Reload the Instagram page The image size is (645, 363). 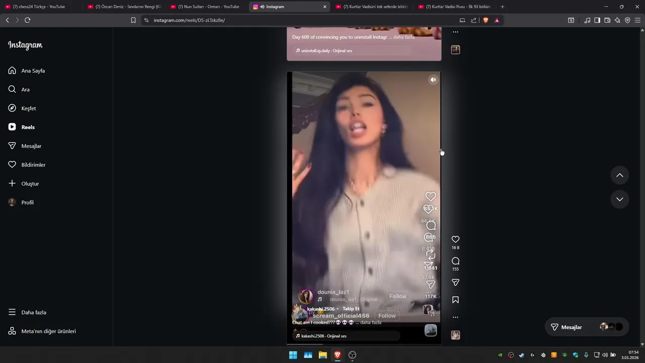(x=27, y=20)
